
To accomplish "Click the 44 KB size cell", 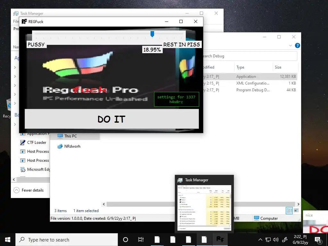I will tap(291, 90).
